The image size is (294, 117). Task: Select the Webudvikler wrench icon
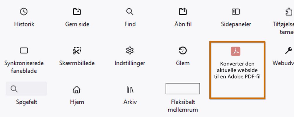click(289, 51)
